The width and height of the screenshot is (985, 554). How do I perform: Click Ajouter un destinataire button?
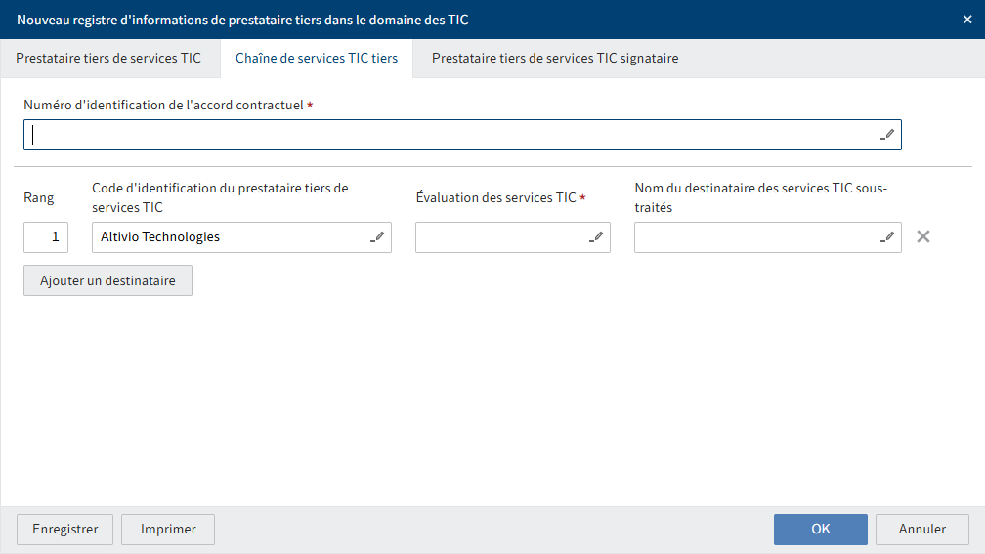coord(108,280)
